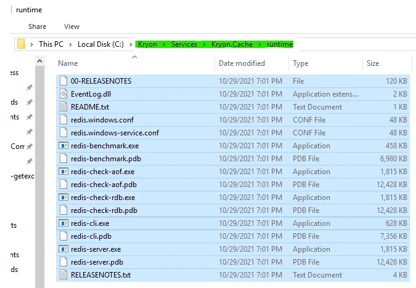Image resolution: width=416 pixels, height=288 pixels.
Task: Click the redis-cli.exe application icon
Action: 63,223
